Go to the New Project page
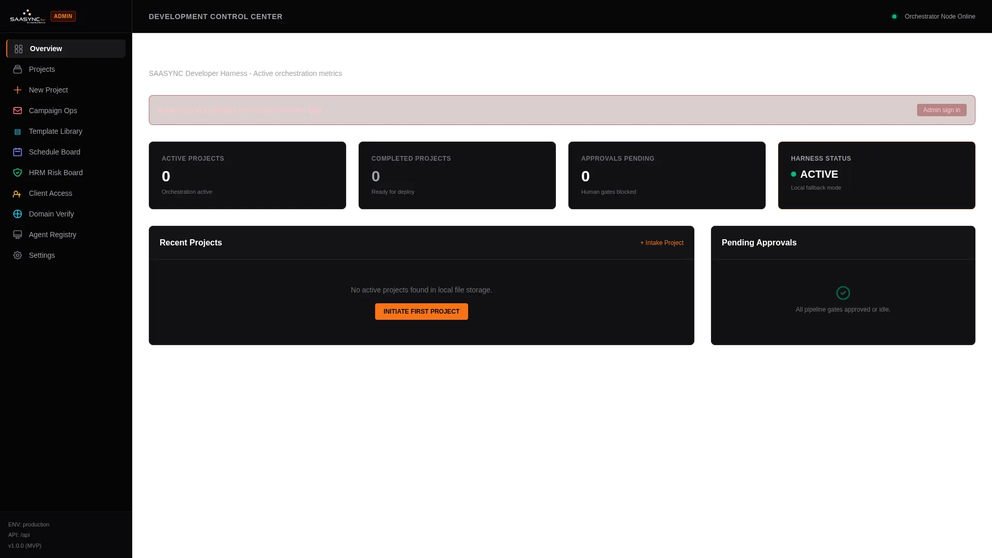Screen dimensions: 992x558 pyautogui.click(x=66, y=90)
